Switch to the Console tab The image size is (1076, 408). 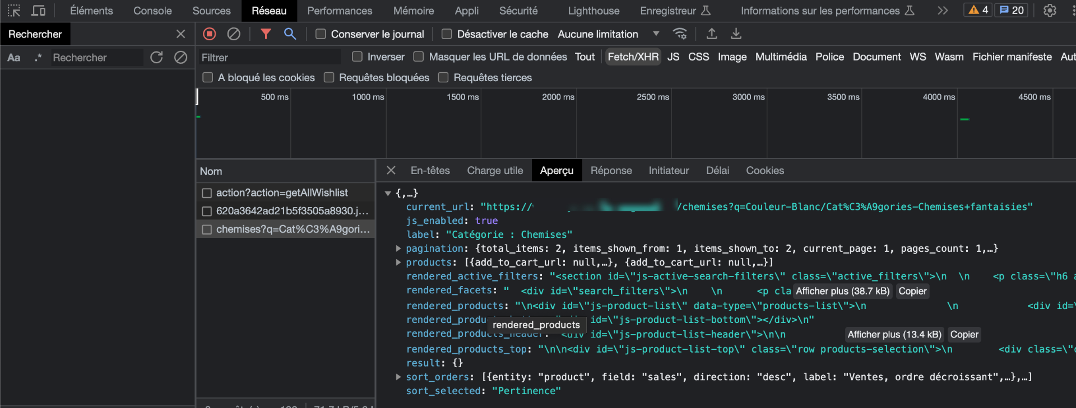click(x=152, y=11)
